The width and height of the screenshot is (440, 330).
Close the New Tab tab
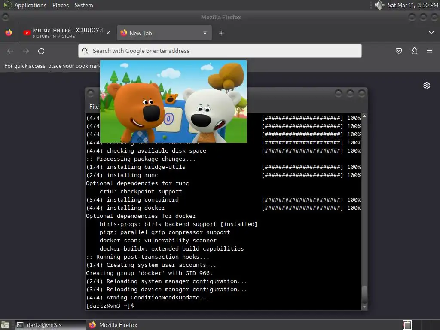[x=205, y=33]
